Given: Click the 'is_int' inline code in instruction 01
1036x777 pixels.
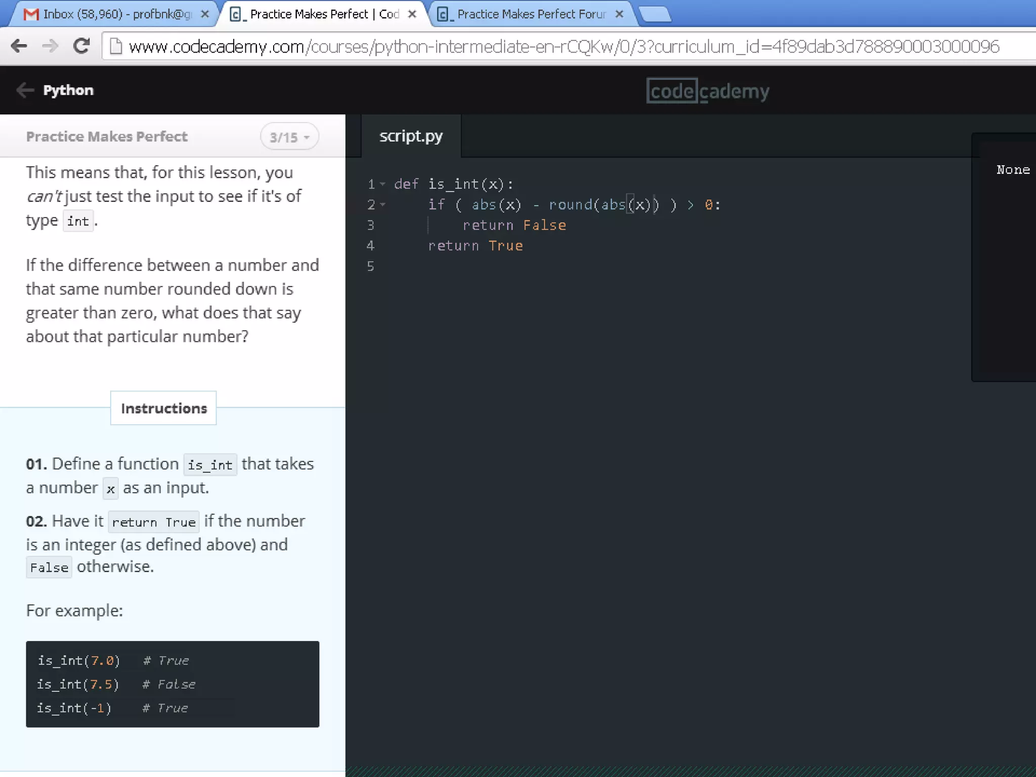Looking at the screenshot, I should coord(210,465).
